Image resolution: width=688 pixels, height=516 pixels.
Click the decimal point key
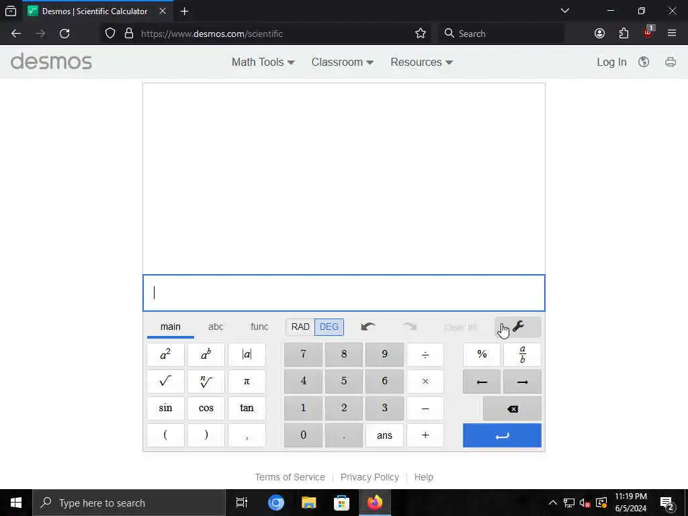coord(343,435)
